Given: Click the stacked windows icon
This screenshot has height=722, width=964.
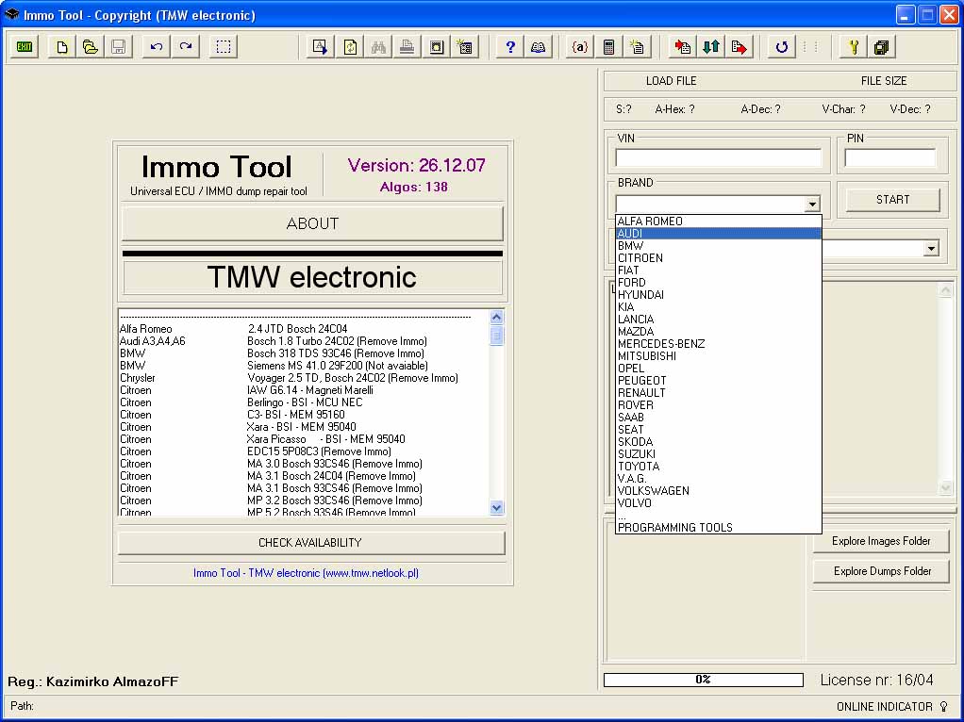Looking at the screenshot, I should 882,47.
